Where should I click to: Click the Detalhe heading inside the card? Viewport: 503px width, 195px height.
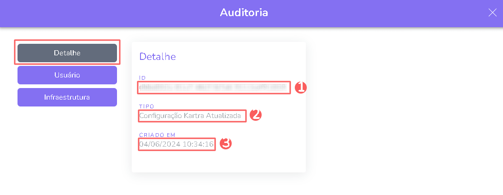coord(158,57)
